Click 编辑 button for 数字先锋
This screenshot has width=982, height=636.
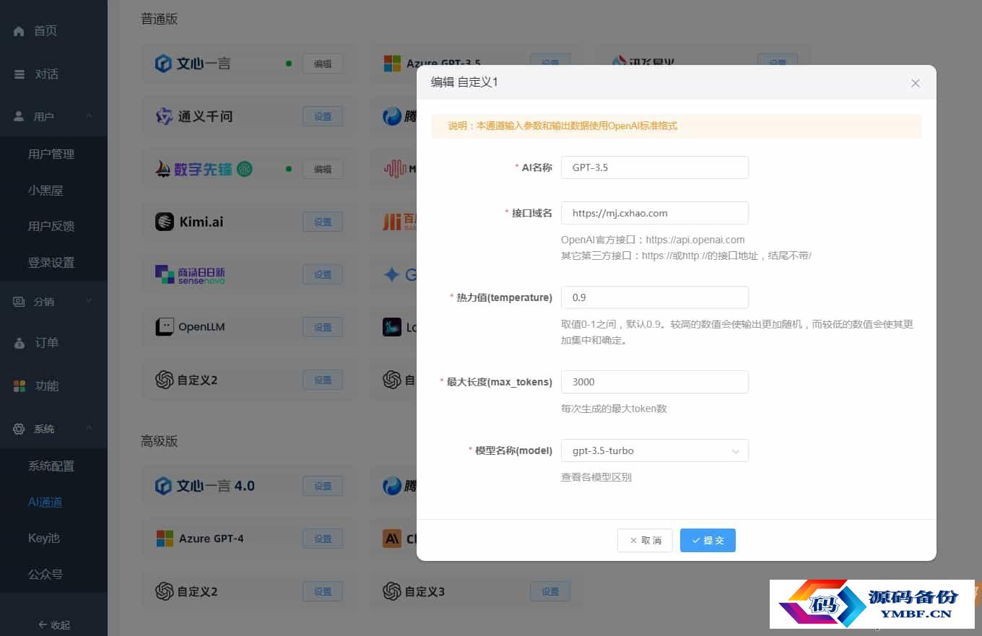point(323,169)
